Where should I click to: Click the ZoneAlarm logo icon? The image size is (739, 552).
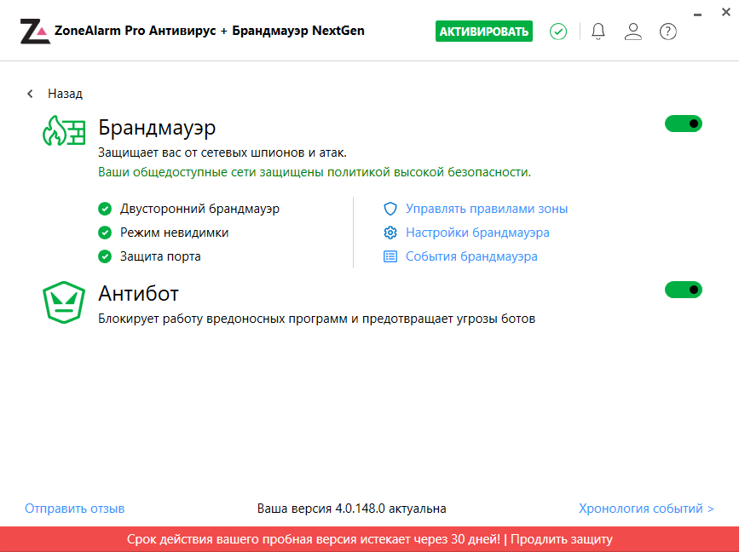(35, 32)
